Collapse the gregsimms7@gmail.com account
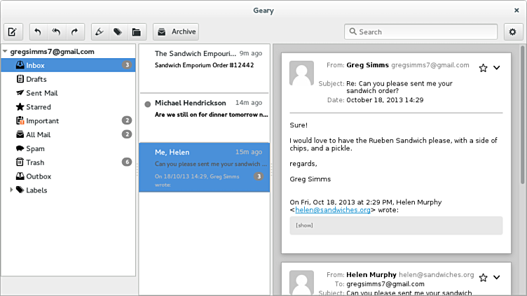Screen dimensions: 527x296 [x=5, y=52]
